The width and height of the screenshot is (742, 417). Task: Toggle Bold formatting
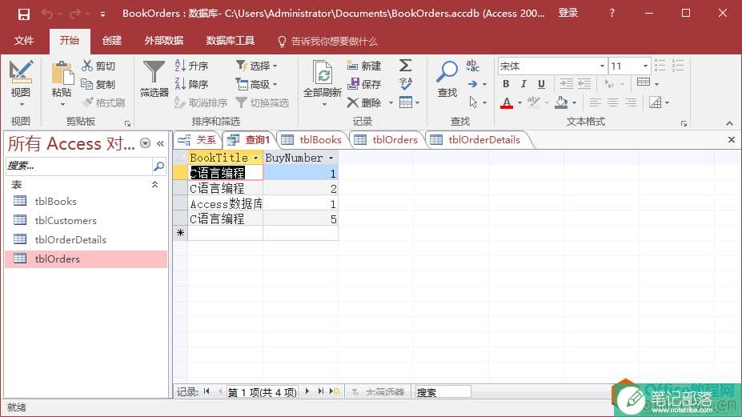tap(506, 84)
